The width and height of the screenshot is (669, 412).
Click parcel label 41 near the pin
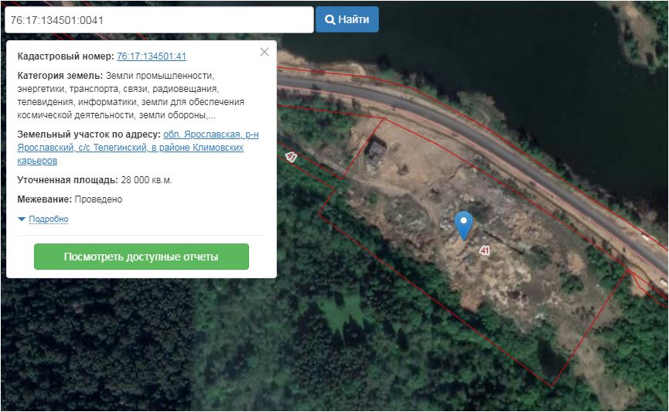[x=484, y=250]
